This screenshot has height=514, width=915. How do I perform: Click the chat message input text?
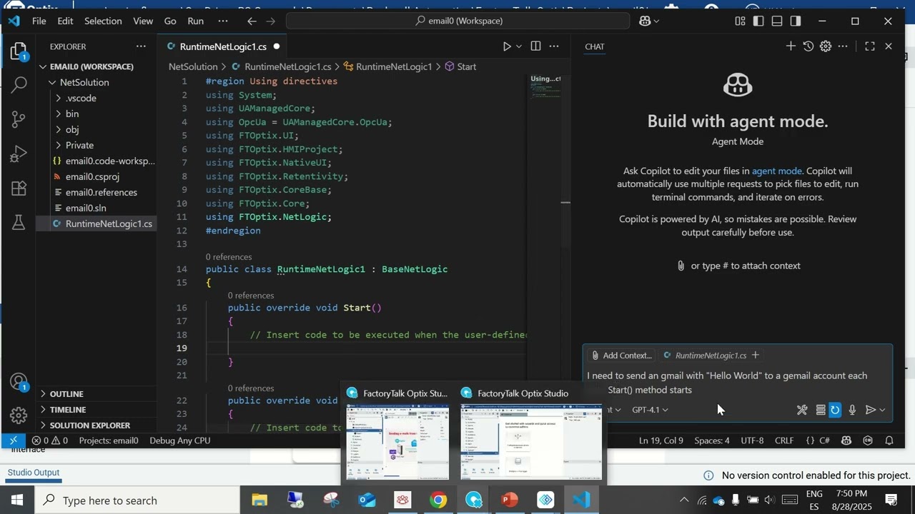(727, 383)
